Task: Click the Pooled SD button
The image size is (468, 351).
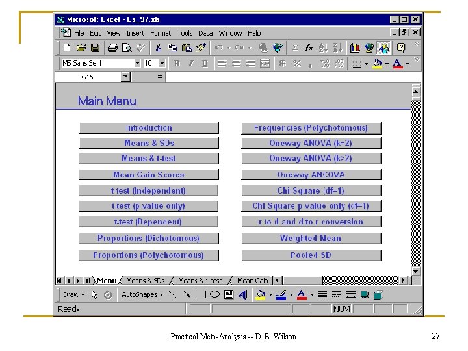Action: click(x=311, y=255)
